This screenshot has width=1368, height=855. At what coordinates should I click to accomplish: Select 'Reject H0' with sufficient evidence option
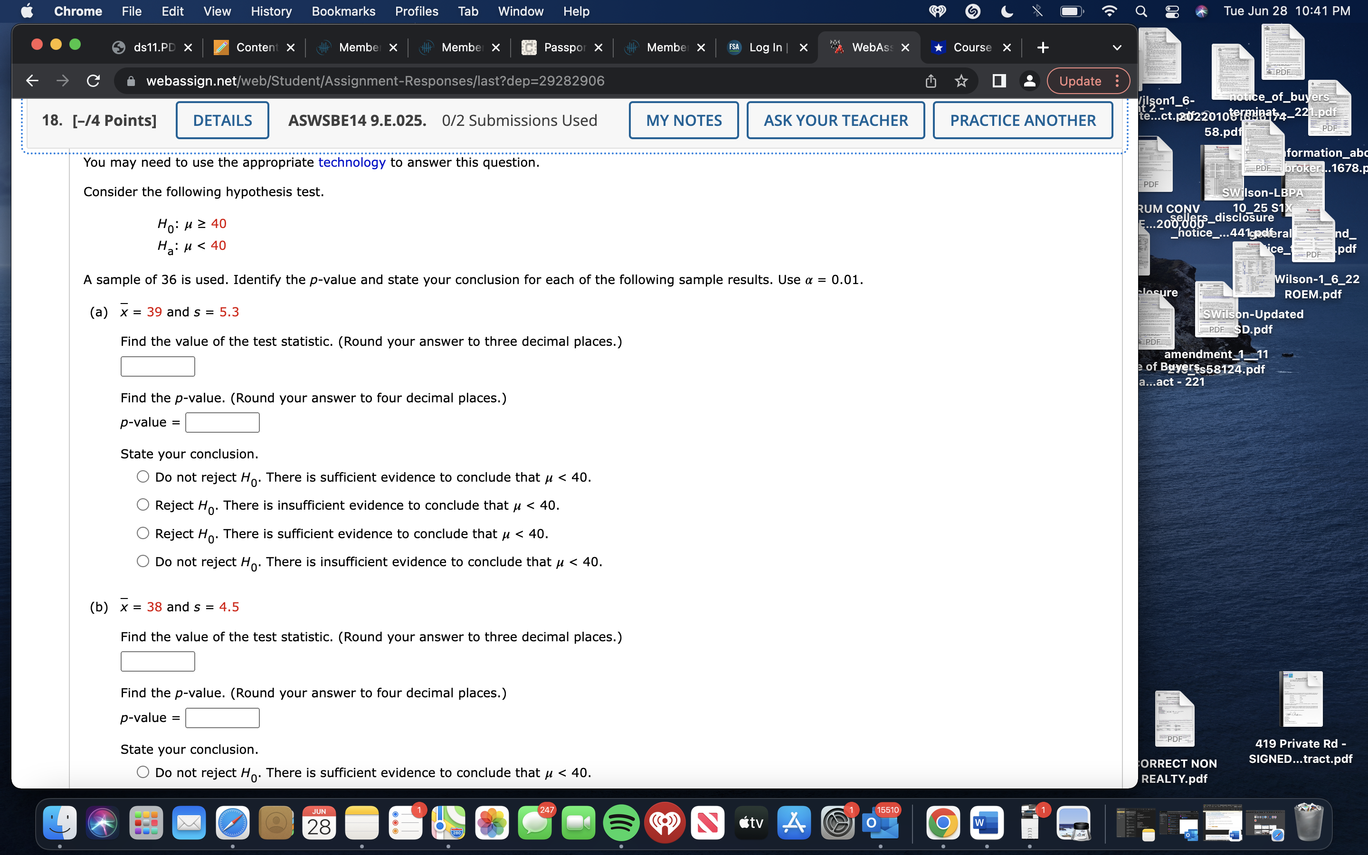tap(143, 532)
